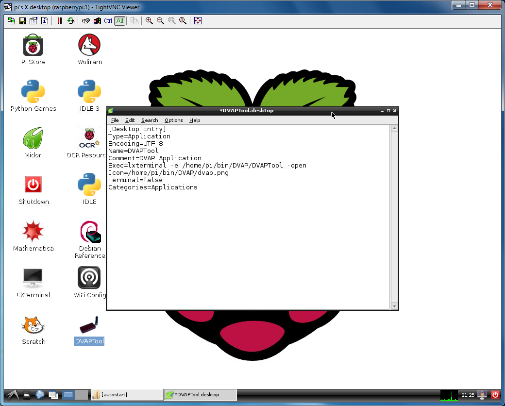The height and width of the screenshot is (406, 505).
Task: Select the Python Games desktop icon
Action: pos(33,96)
